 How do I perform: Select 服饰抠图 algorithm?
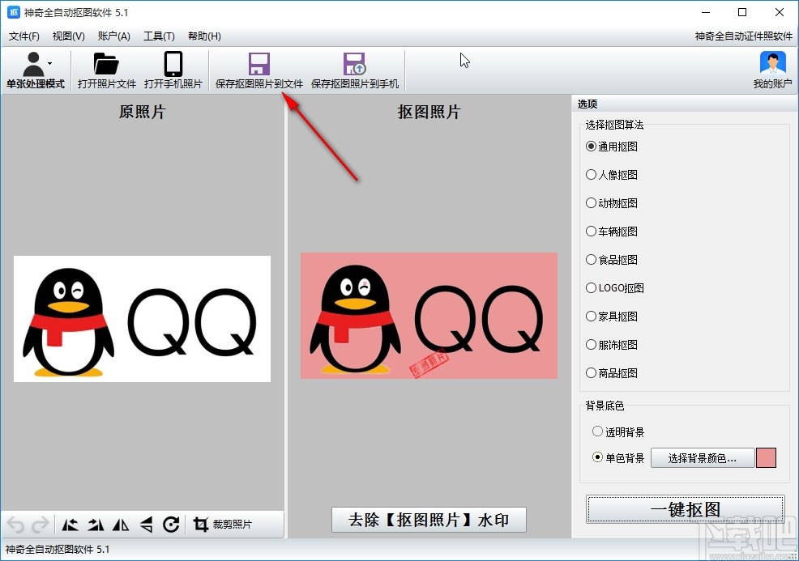pos(612,345)
